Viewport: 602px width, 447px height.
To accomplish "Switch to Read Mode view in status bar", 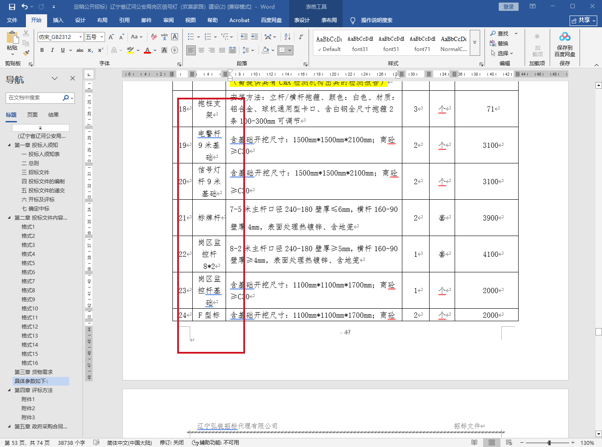I will [475, 443].
